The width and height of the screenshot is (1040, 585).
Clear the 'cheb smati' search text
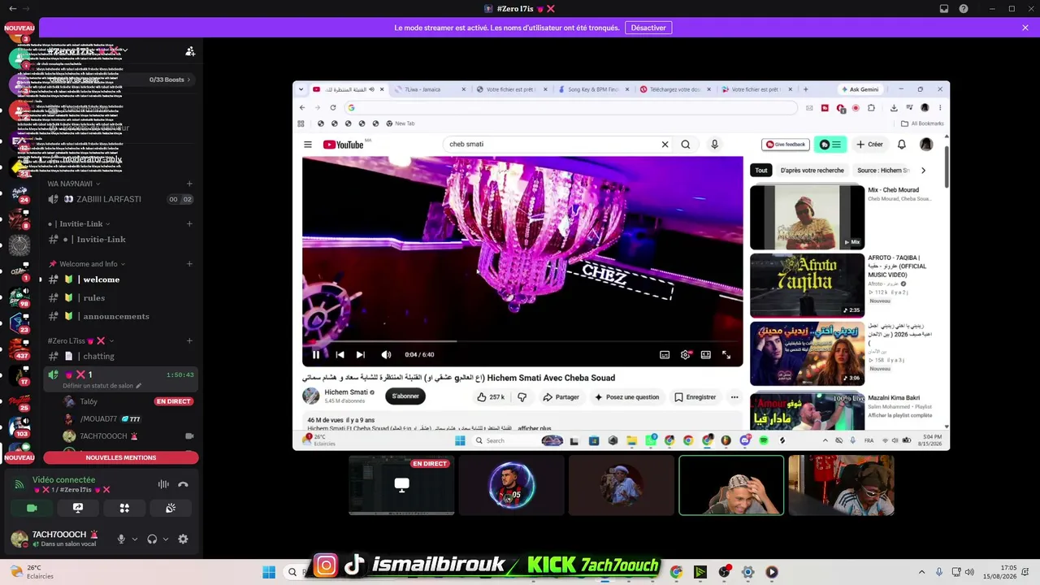click(x=665, y=145)
